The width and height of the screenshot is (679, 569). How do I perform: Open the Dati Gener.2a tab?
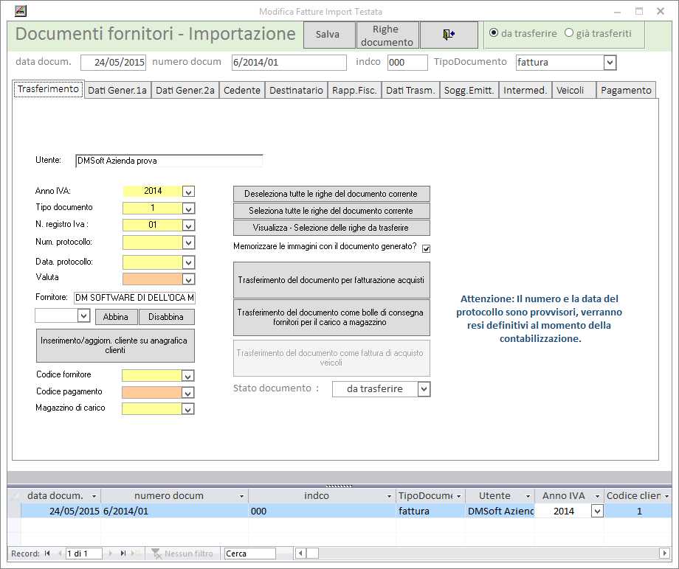(185, 91)
